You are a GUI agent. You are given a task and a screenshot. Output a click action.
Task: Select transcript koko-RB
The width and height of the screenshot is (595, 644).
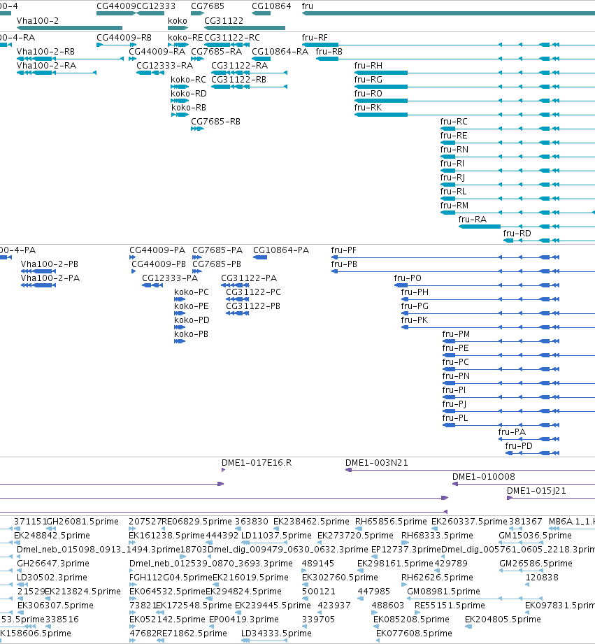coord(189,108)
